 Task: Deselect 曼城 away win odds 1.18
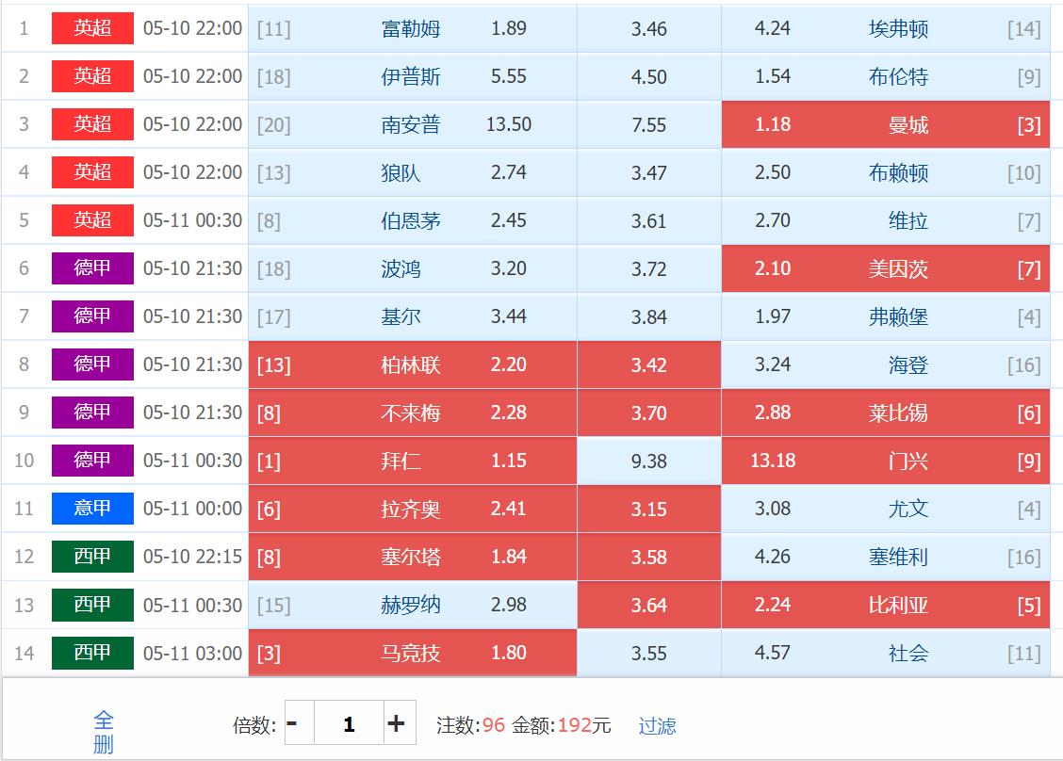pyautogui.click(x=886, y=124)
